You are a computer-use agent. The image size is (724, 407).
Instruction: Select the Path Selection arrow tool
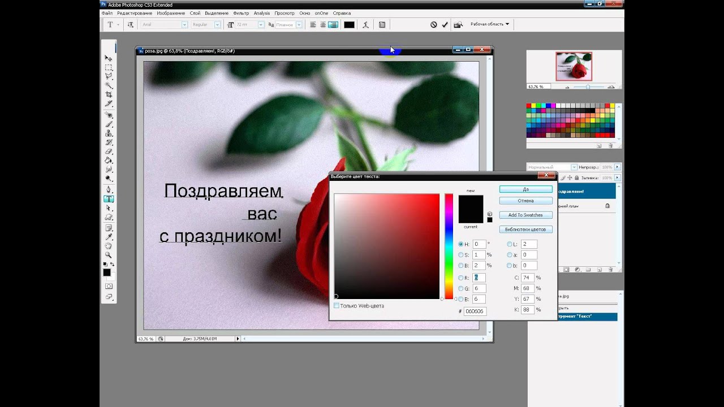point(108,208)
